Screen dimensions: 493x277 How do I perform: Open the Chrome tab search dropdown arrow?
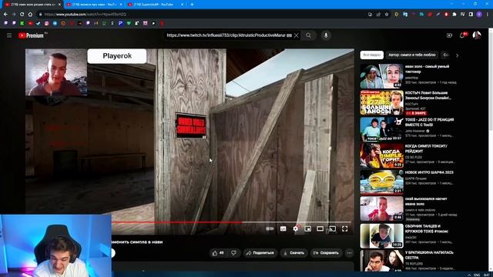pos(451,4)
